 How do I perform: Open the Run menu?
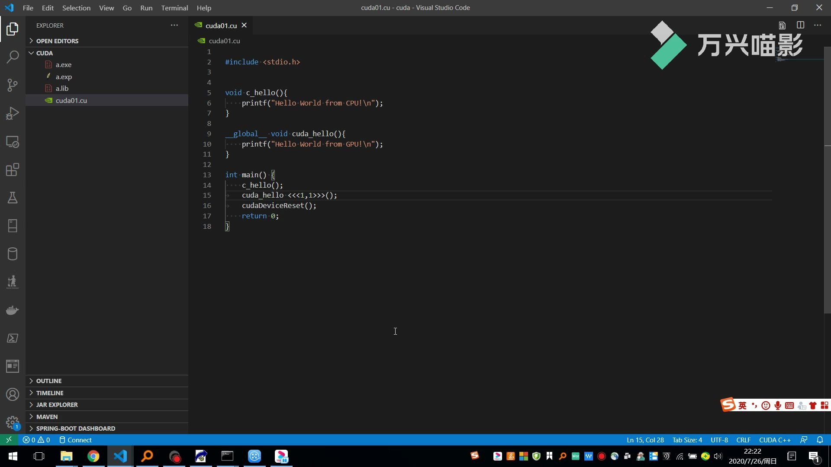click(x=146, y=8)
